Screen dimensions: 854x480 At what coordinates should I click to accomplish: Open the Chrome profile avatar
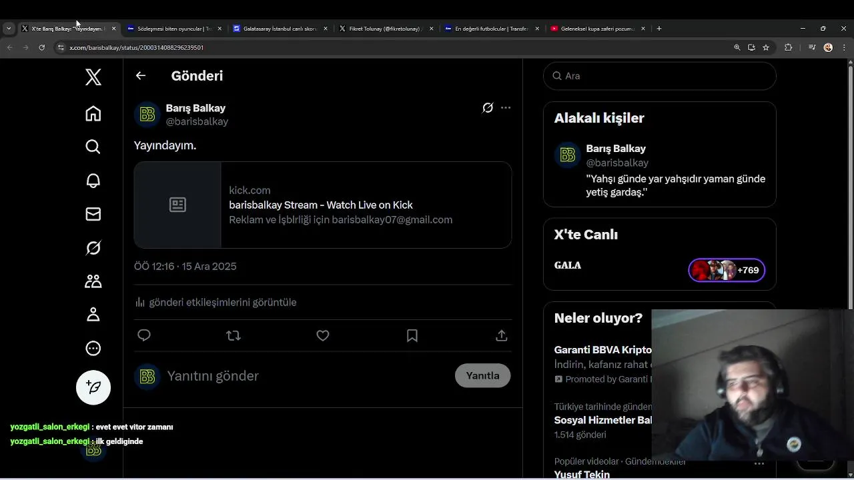click(x=828, y=47)
